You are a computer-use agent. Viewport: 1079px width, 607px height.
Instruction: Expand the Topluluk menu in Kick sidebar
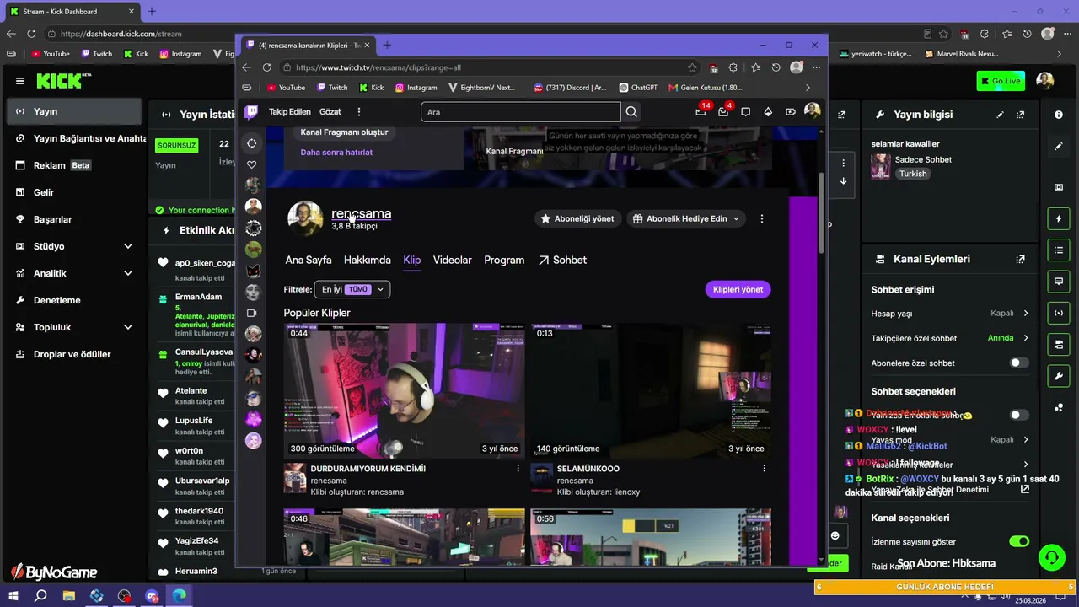[x=128, y=327]
